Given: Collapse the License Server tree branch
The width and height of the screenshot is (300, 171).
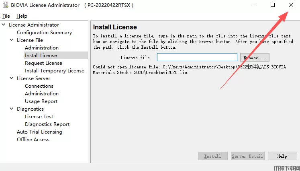Looking at the screenshot, I should click(12, 78).
